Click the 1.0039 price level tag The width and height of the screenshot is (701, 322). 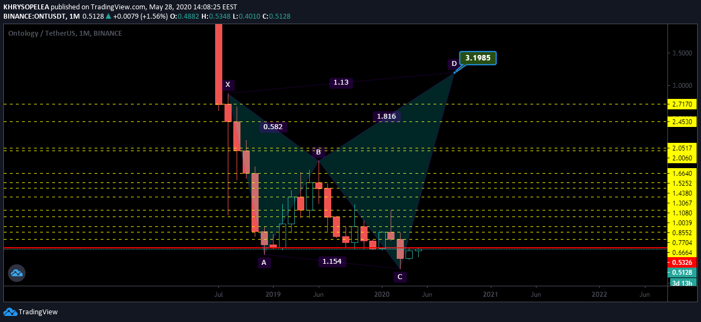tap(683, 223)
